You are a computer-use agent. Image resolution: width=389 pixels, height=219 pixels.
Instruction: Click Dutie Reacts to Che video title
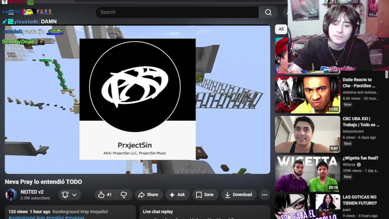click(359, 83)
